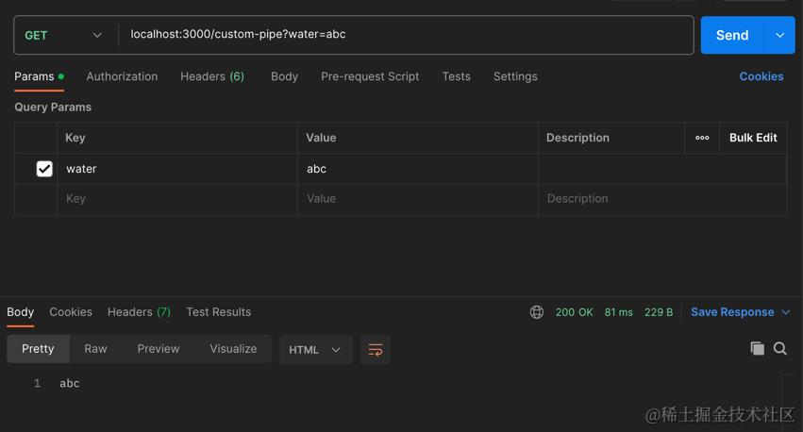
Task: Expand the Send options arrow
Action: [x=779, y=35]
